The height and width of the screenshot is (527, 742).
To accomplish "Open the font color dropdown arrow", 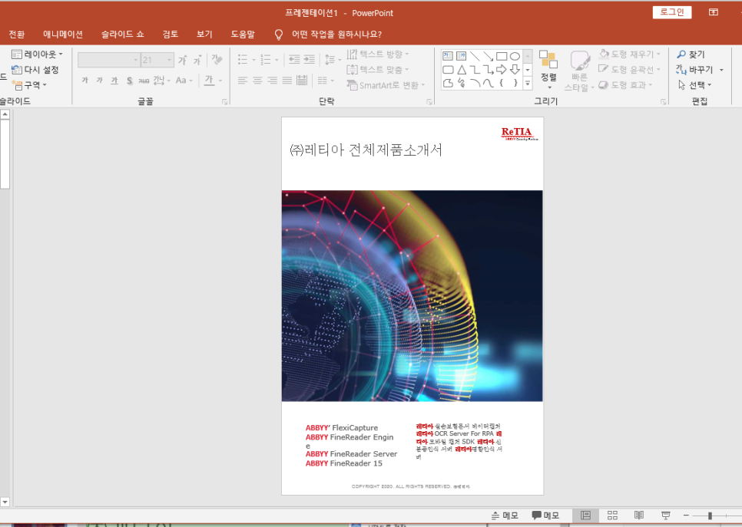I will point(220,81).
